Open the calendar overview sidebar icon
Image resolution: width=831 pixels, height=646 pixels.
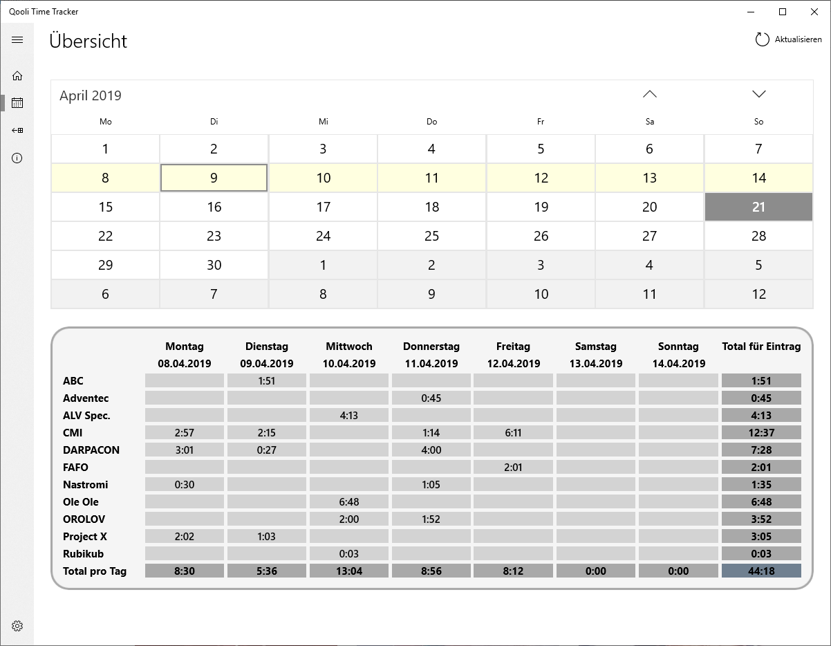[x=17, y=103]
